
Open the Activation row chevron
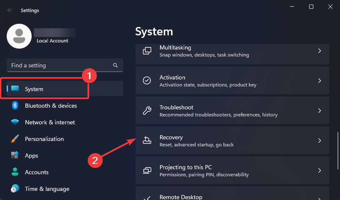(x=320, y=81)
